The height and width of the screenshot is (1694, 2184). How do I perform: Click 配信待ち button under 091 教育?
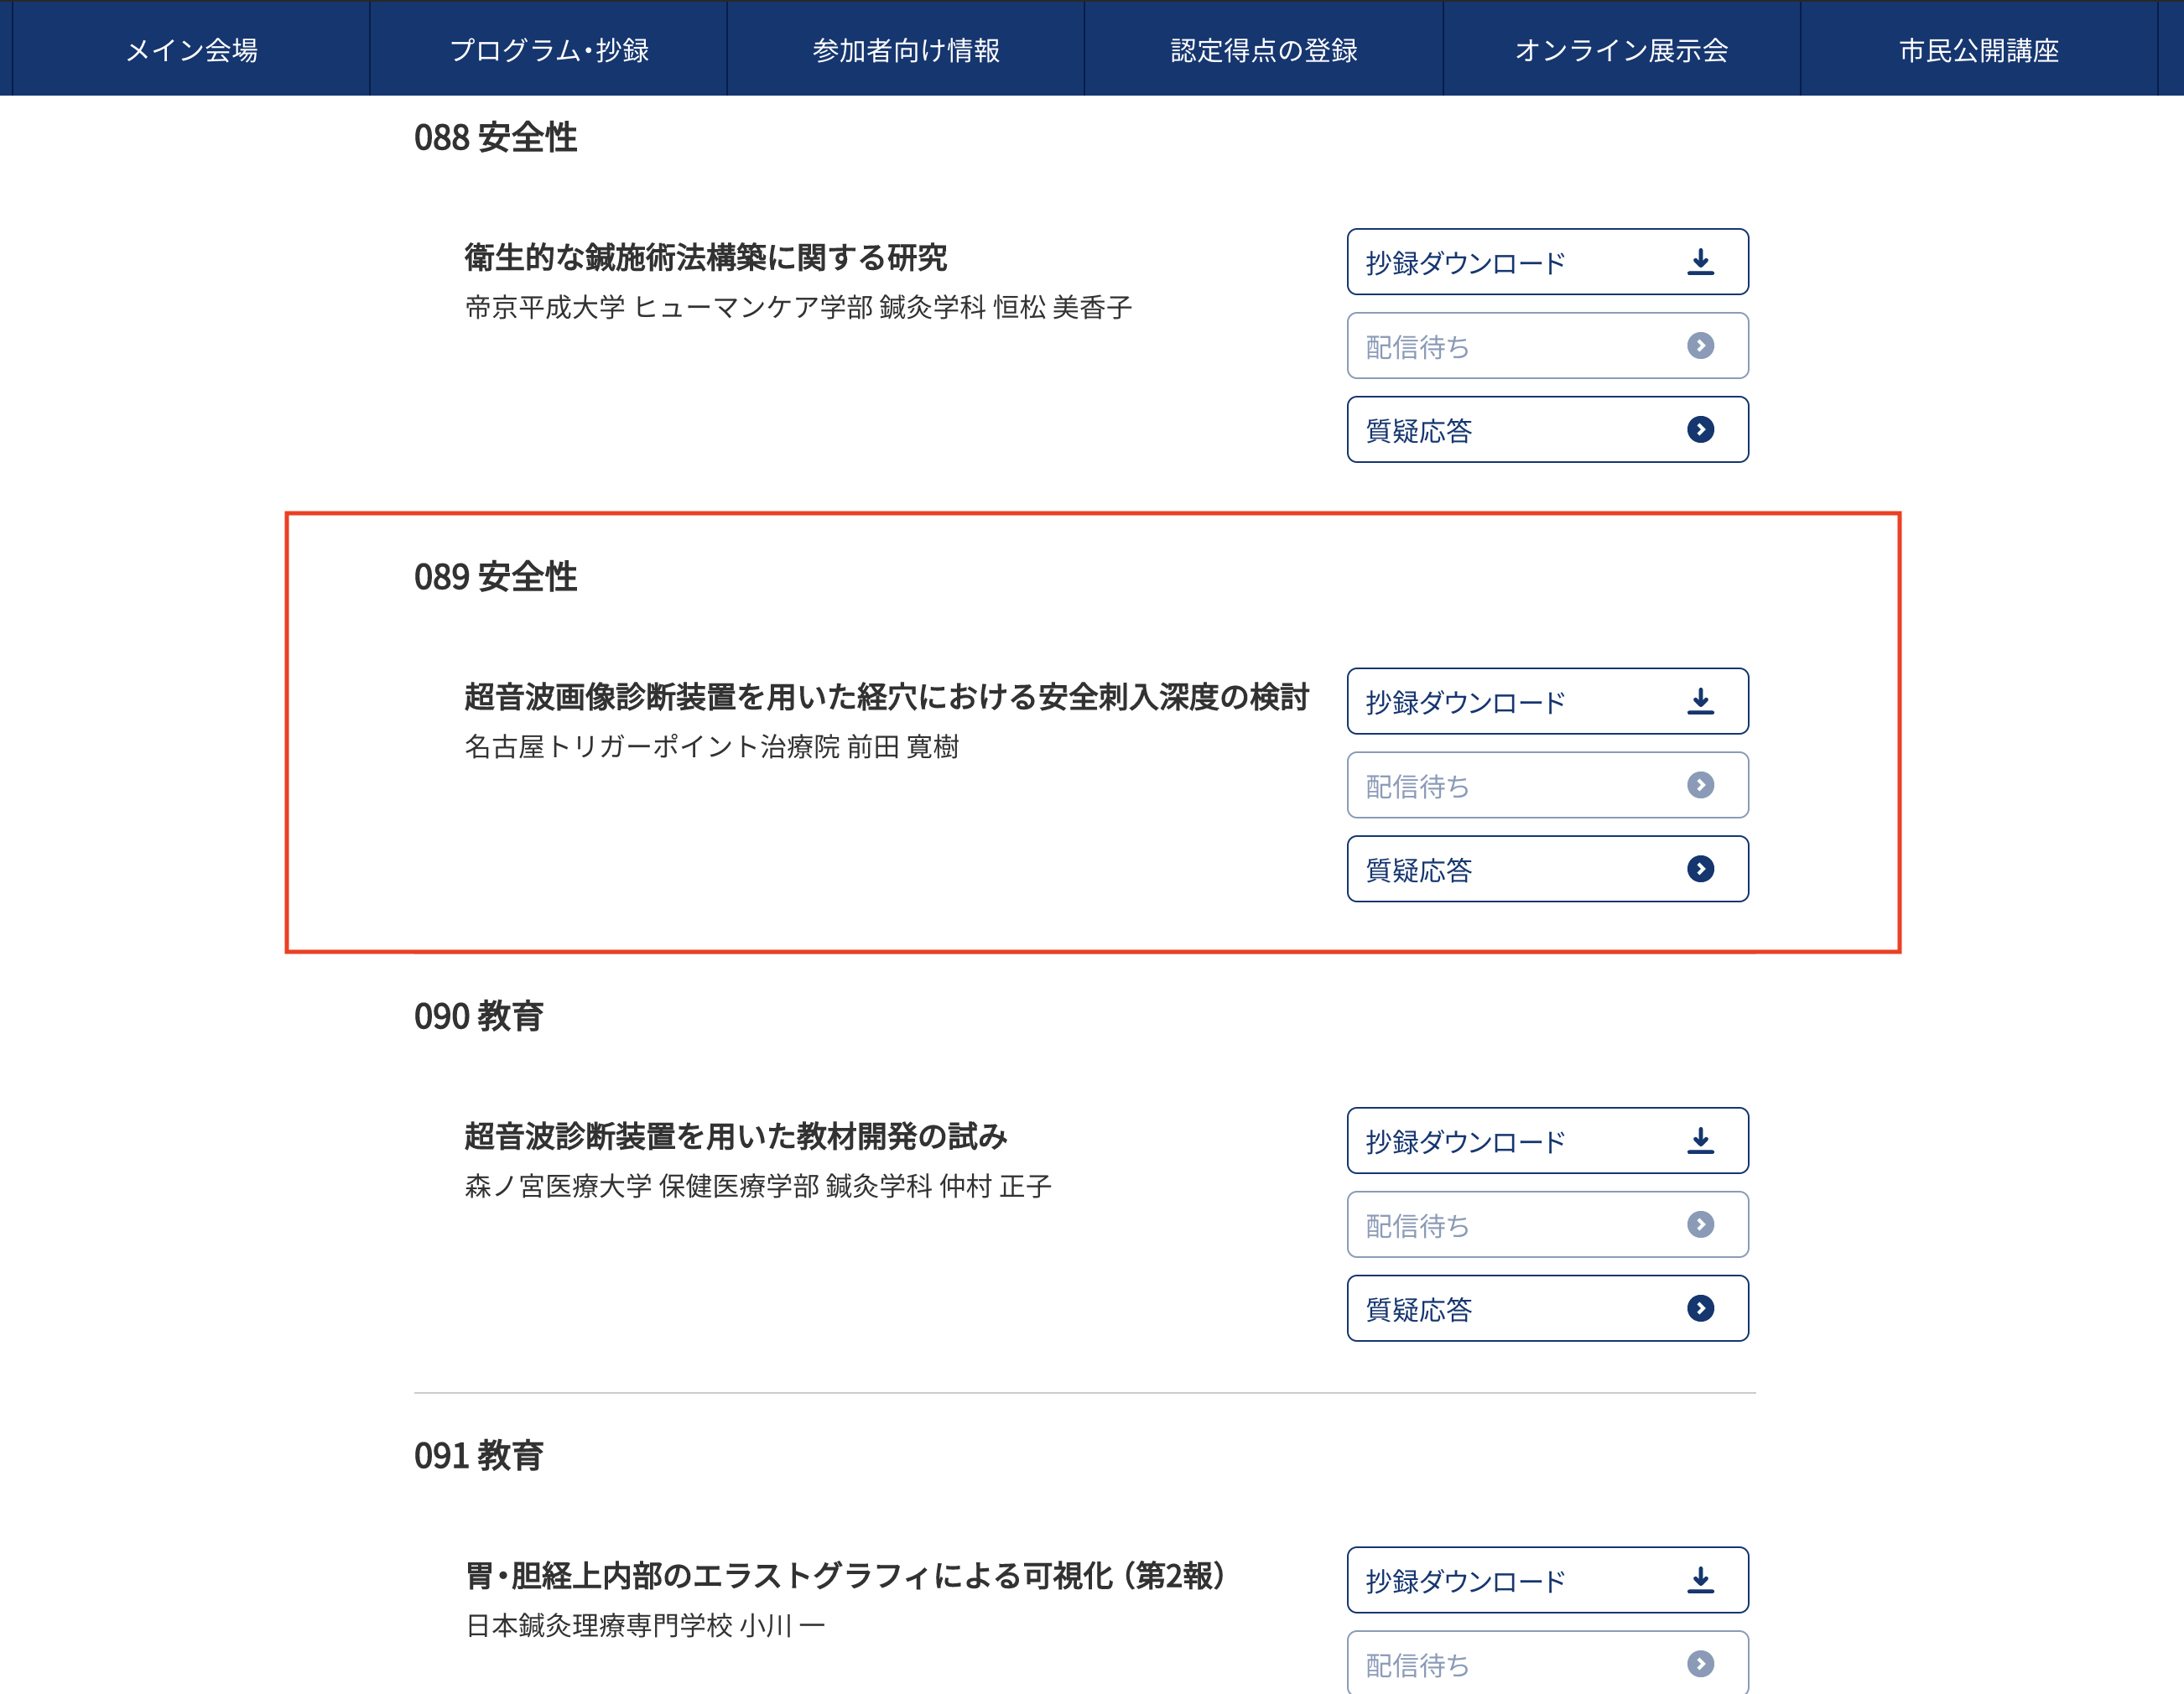point(1547,1663)
